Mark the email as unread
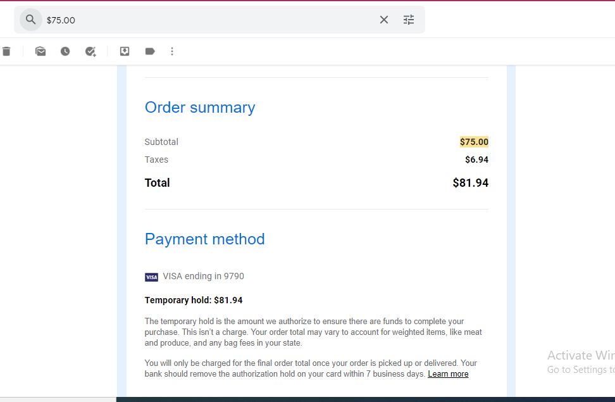 [x=40, y=51]
